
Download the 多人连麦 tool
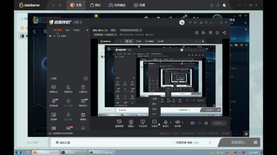click(x=68, y=103)
